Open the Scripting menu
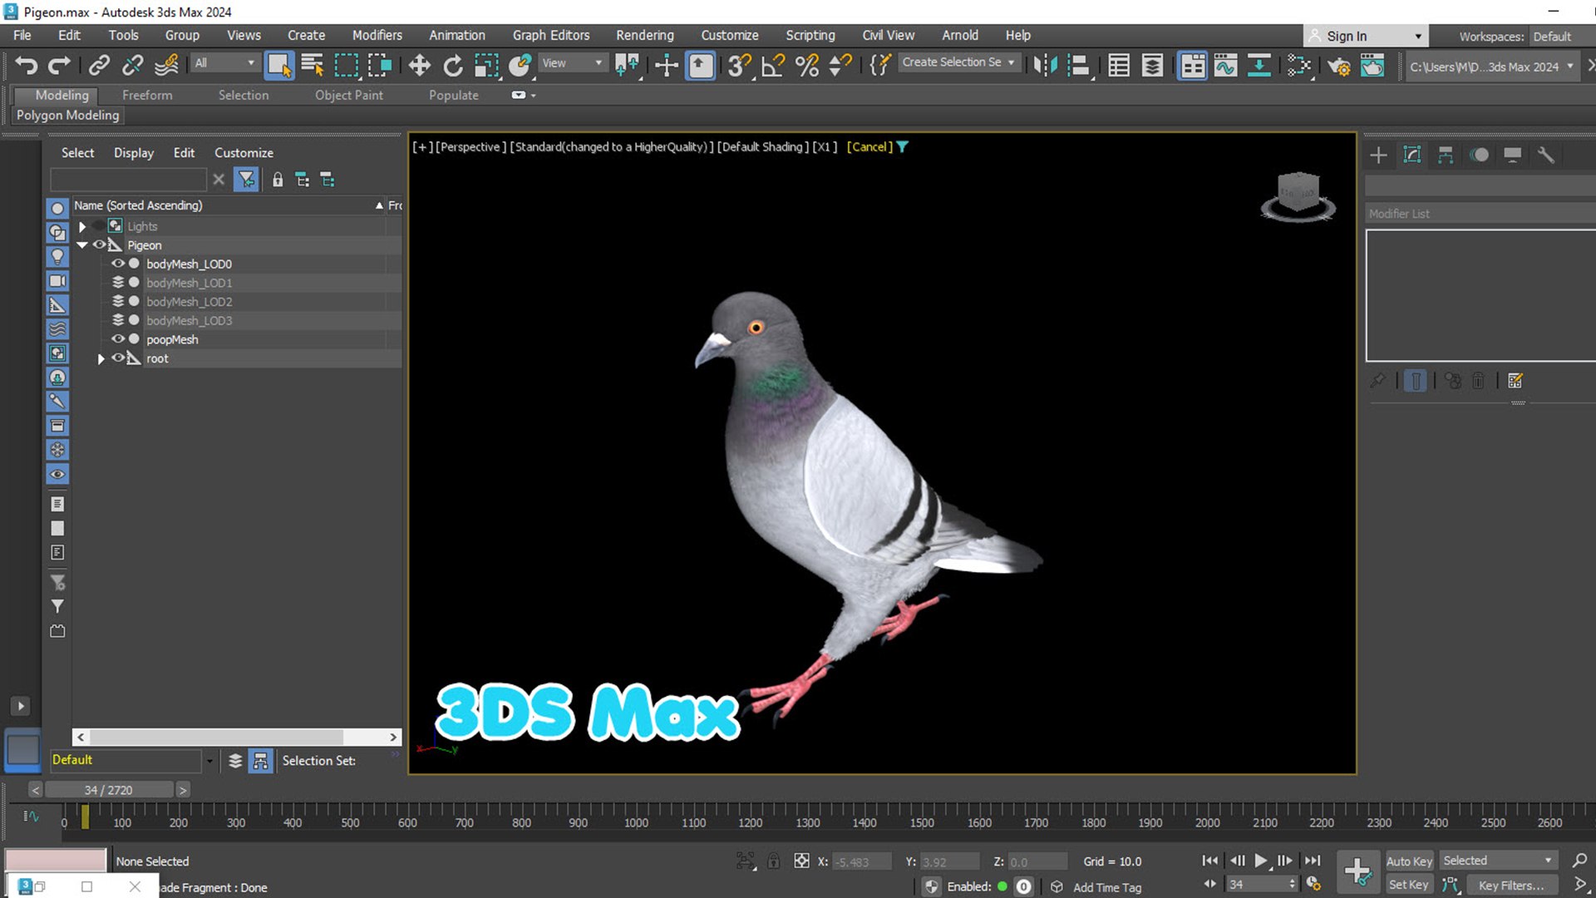 point(810,35)
